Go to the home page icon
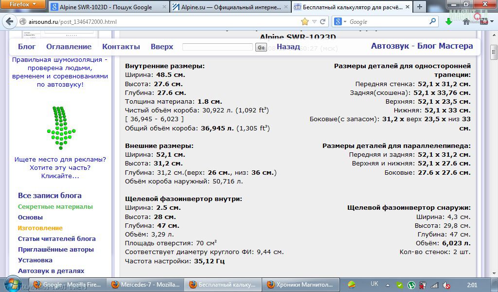 point(466,21)
